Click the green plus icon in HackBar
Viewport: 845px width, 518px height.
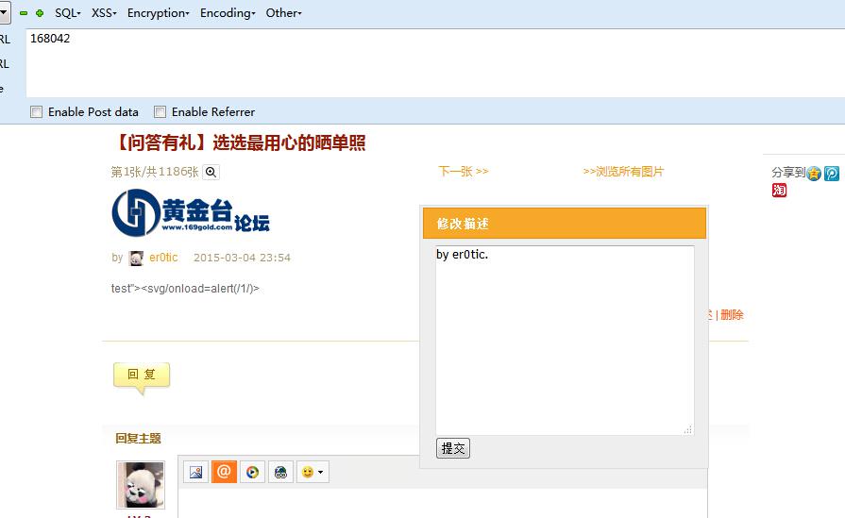40,13
